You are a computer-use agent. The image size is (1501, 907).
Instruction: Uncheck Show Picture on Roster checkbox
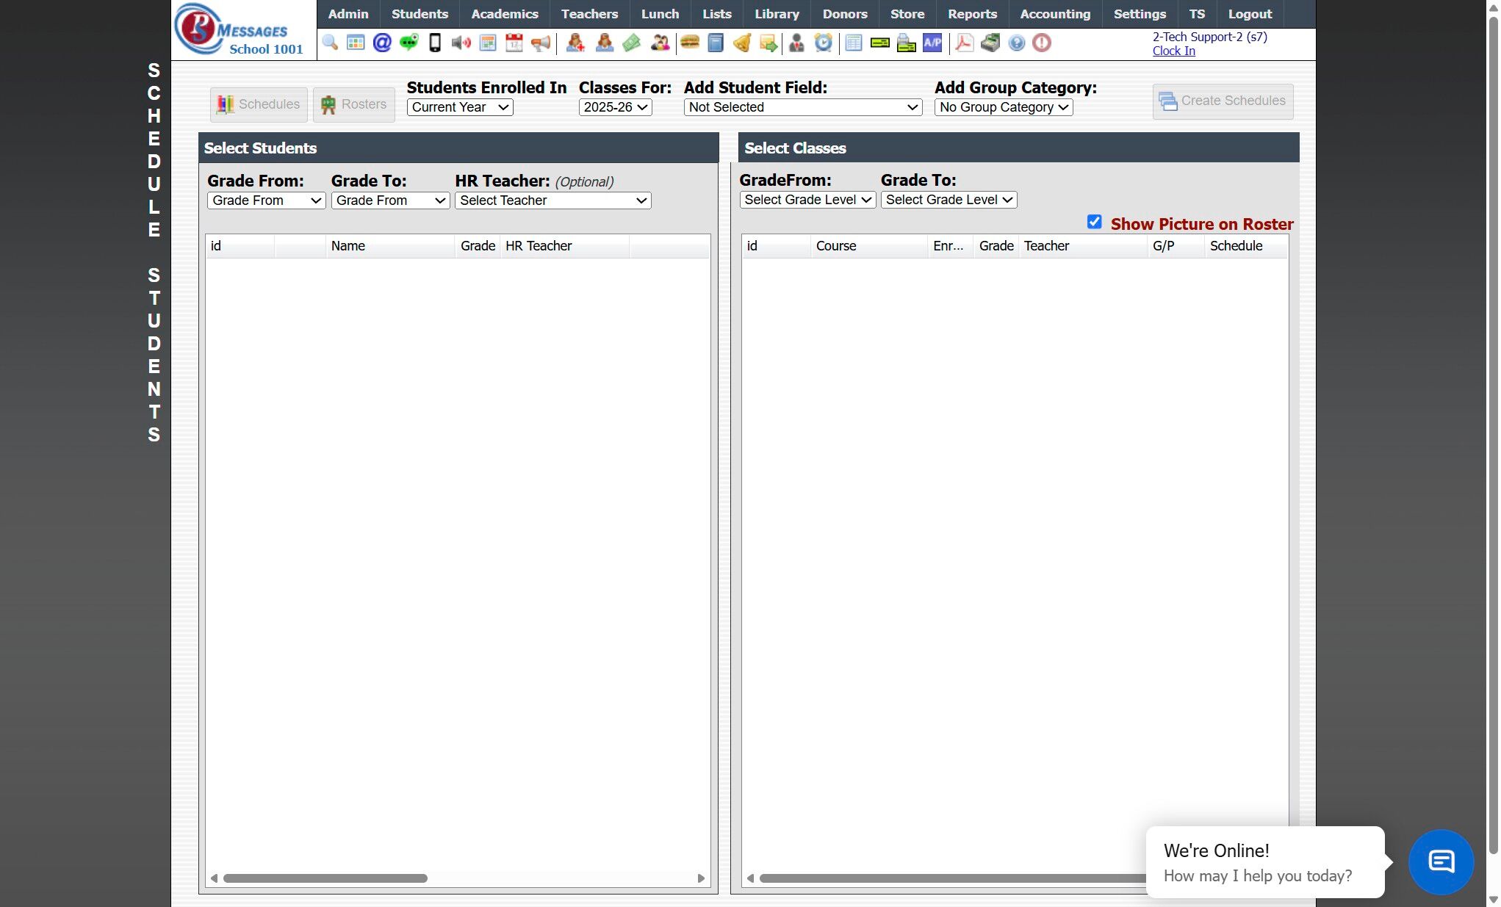[1094, 222]
